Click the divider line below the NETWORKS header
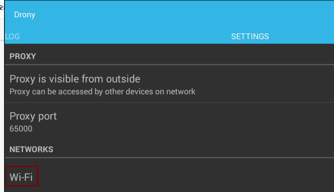This screenshot has width=334, height=192. [x=169, y=157]
